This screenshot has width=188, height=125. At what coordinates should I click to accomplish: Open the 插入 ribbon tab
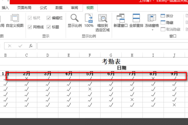tap(5, 8)
